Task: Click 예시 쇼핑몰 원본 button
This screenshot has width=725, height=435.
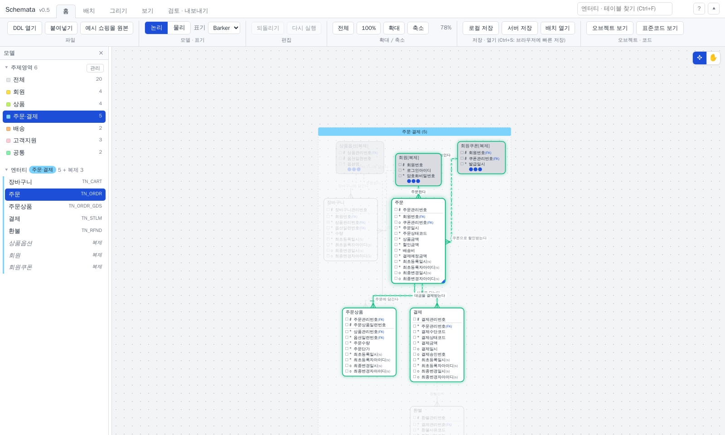Action: (x=107, y=28)
